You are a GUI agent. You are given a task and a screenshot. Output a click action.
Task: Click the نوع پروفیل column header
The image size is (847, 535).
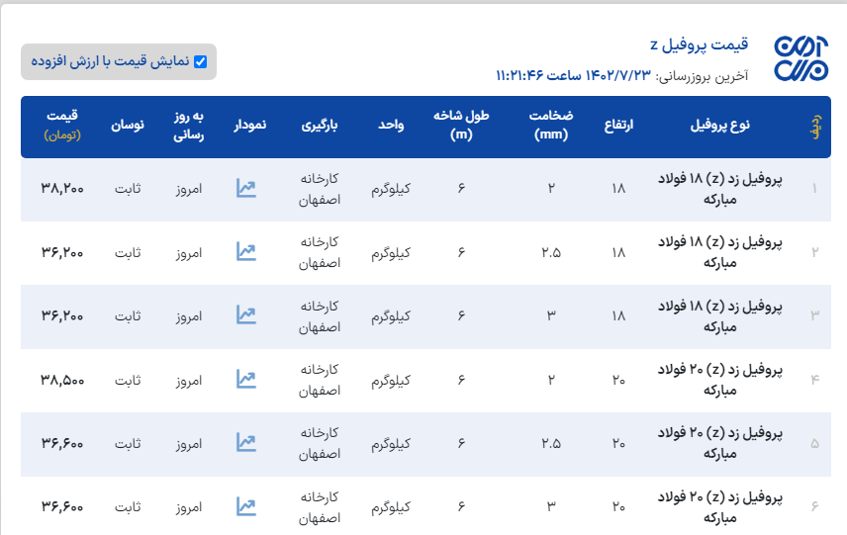[x=719, y=125]
